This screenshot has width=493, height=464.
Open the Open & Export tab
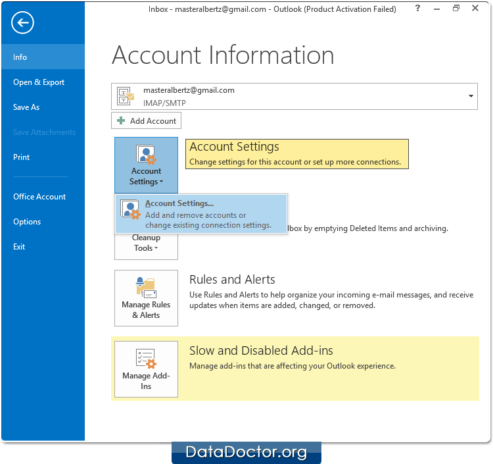tap(43, 82)
